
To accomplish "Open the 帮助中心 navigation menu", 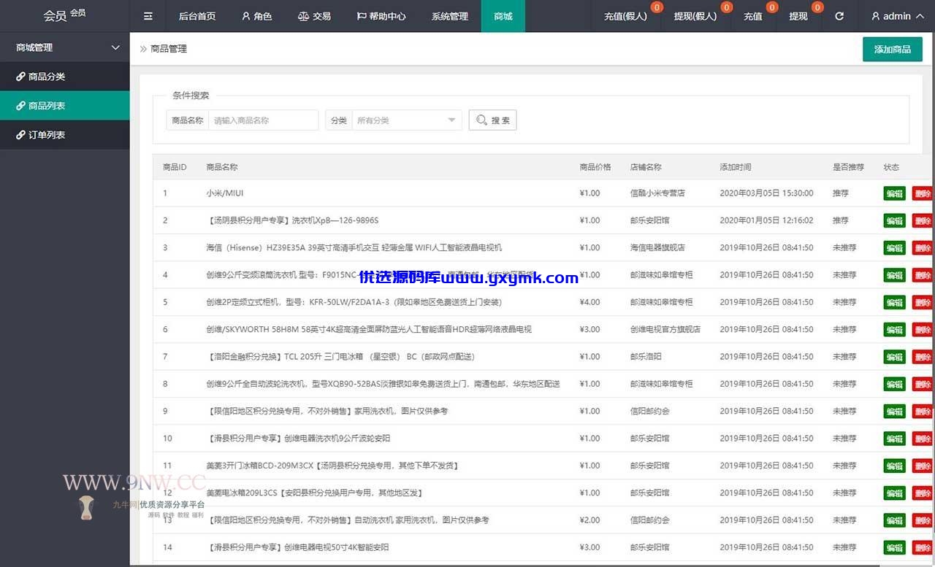I will click(x=381, y=16).
